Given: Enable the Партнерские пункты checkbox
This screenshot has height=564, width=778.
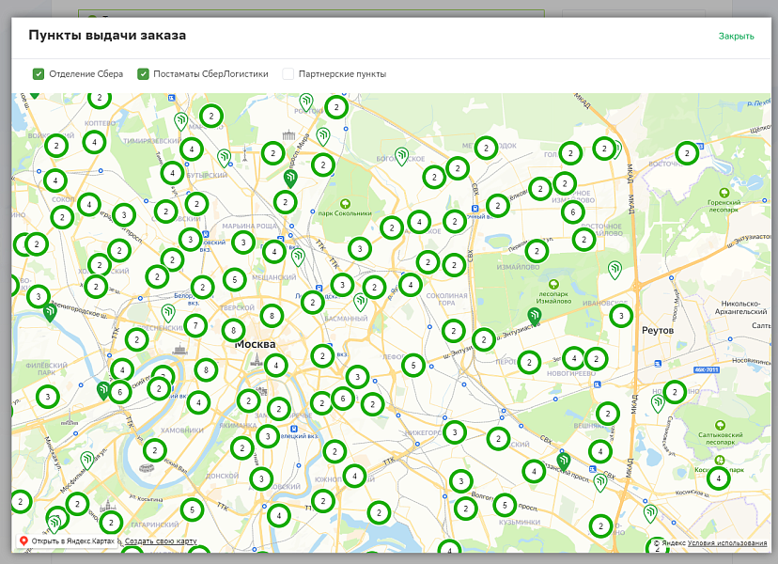Looking at the screenshot, I should (x=288, y=74).
